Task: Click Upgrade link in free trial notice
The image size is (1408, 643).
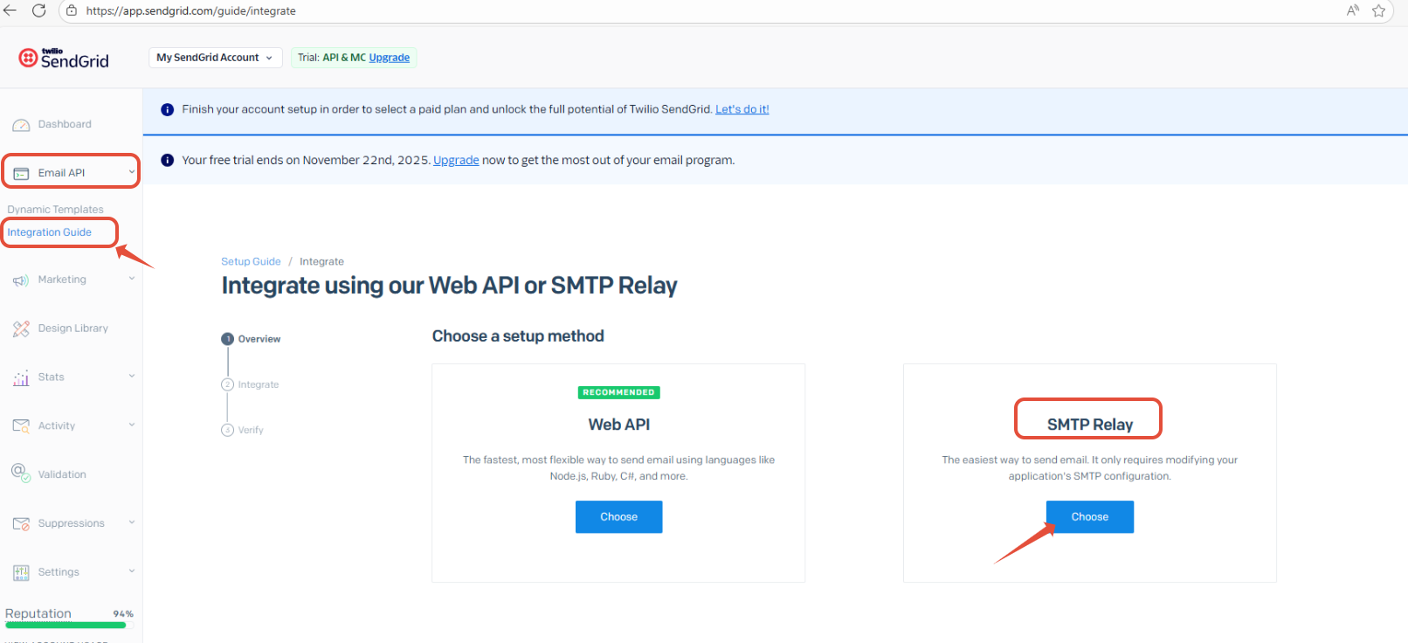Action: pyautogui.click(x=456, y=160)
